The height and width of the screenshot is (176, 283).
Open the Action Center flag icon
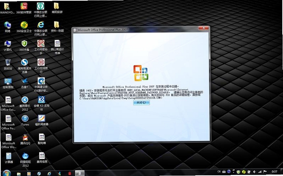pos(265,172)
